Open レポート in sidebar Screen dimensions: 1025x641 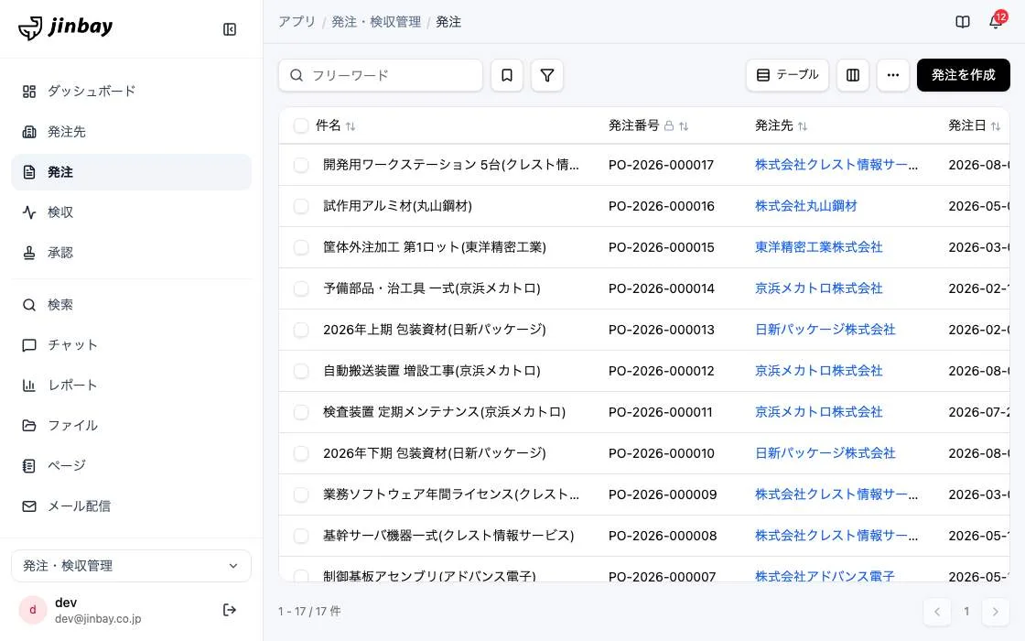[x=132, y=386]
